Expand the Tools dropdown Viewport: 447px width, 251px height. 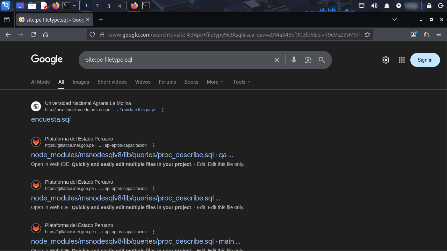tap(241, 82)
